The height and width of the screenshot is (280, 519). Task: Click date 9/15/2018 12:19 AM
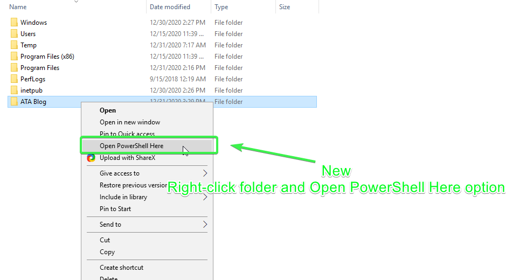(x=178, y=79)
